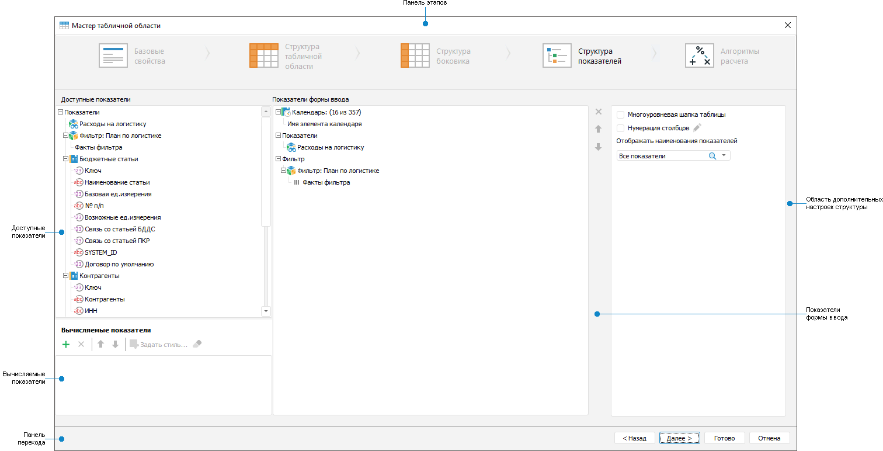Open the Базовые свойства step
The image size is (883, 451).
132,56
